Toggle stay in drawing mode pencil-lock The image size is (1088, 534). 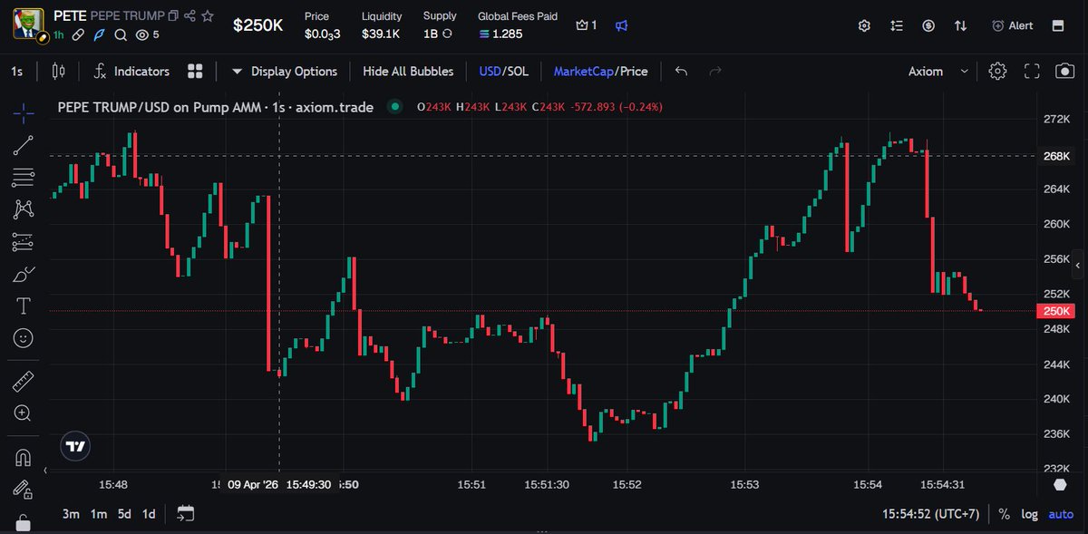(24, 489)
